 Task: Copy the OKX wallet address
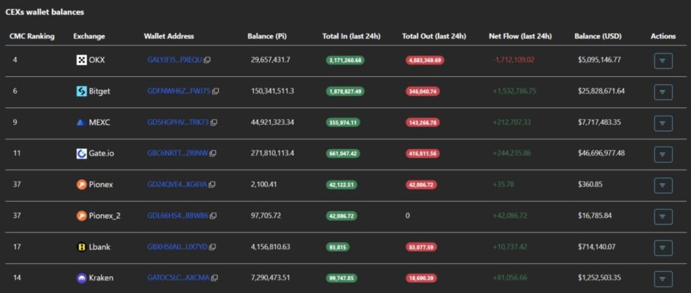click(x=207, y=60)
